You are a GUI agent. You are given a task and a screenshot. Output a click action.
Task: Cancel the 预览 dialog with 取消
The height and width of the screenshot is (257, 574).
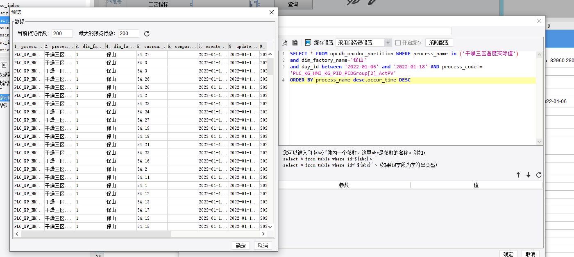[x=263, y=246]
